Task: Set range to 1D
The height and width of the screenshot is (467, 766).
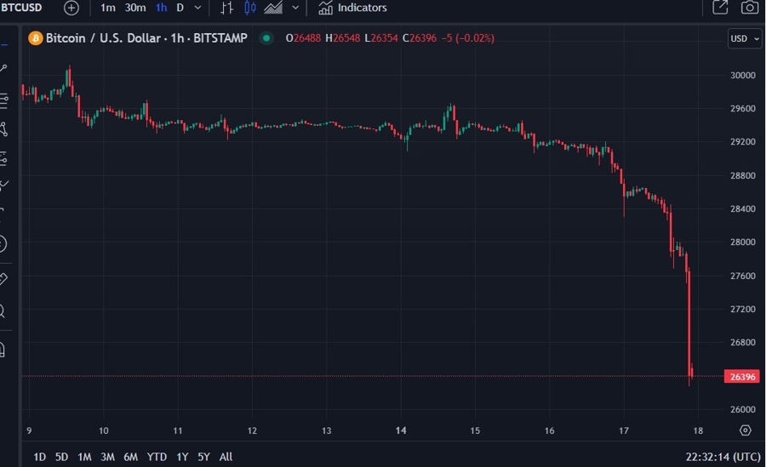Action: tap(39, 457)
